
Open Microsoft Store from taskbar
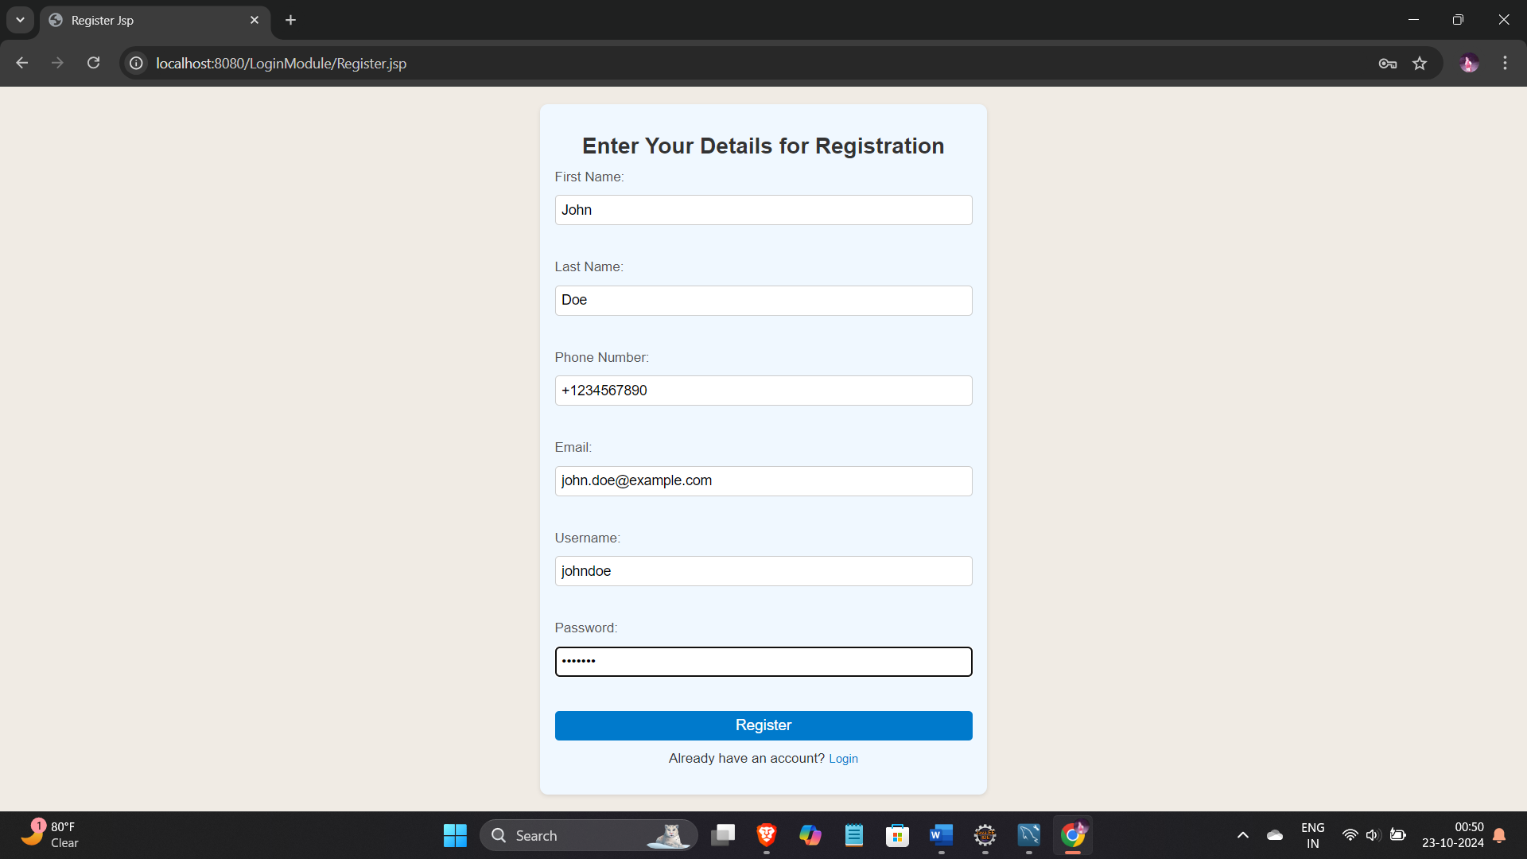click(x=898, y=835)
